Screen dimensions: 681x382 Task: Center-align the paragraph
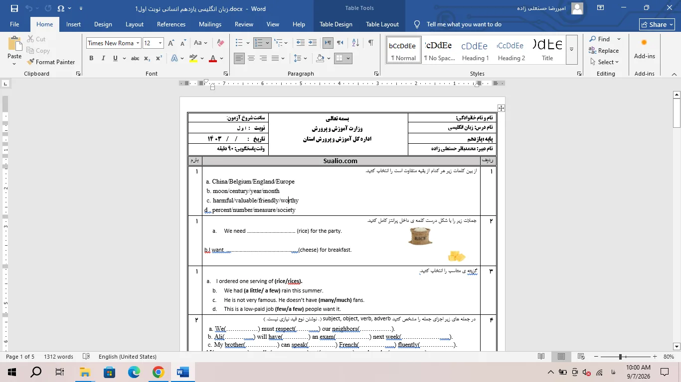pyautogui.click(x=251, y=58)
